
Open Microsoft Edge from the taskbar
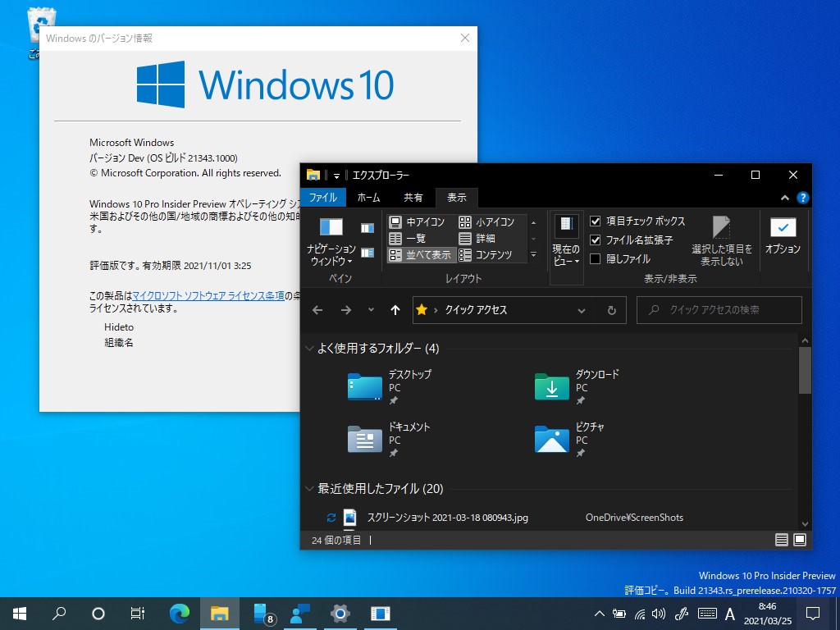pyautogui.click(x=179, y=614)
